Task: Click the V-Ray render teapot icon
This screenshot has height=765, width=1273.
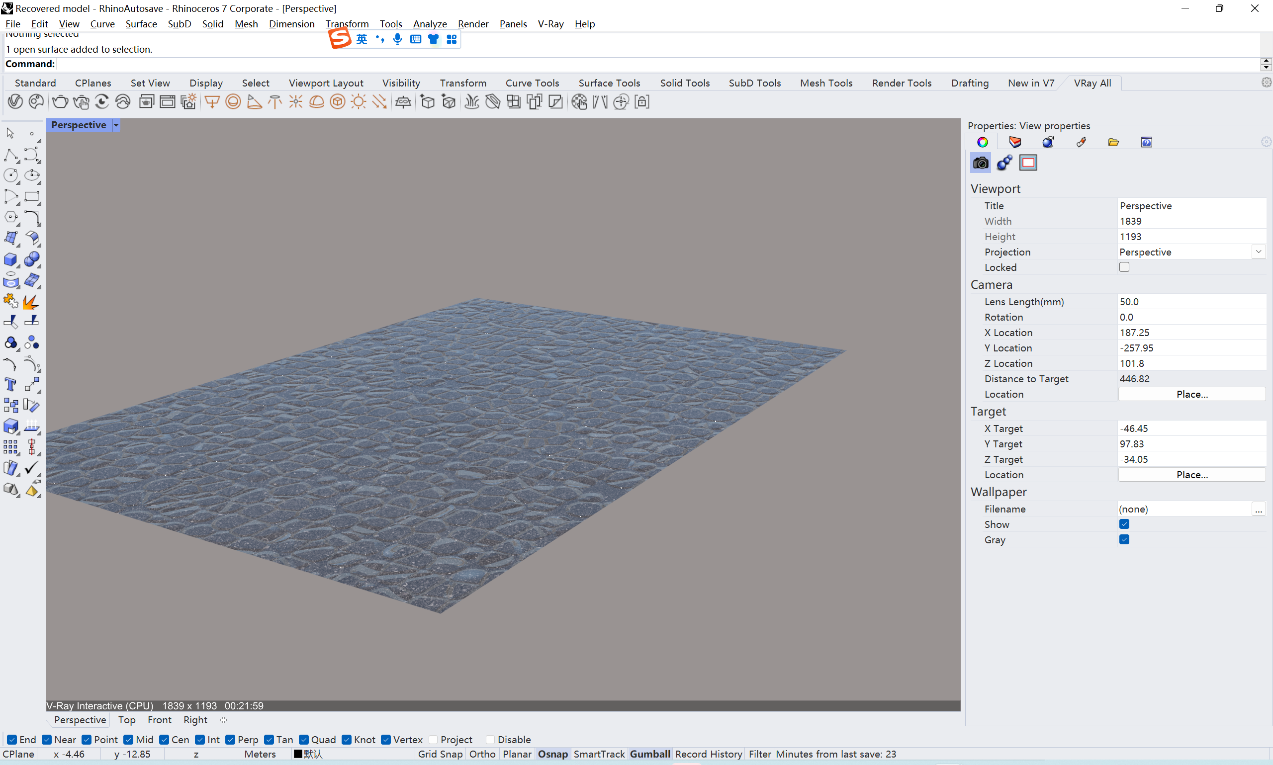Action: point(60,101)
